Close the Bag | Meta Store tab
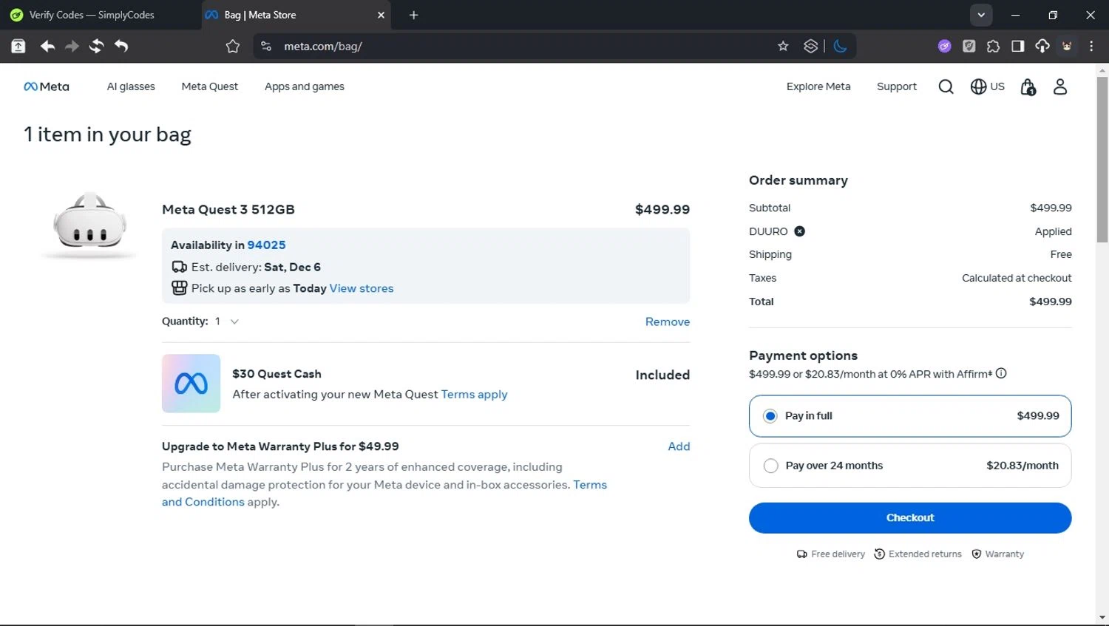Image resolution: width=1109 pixels, height=626 pixels. click(381, 15)
